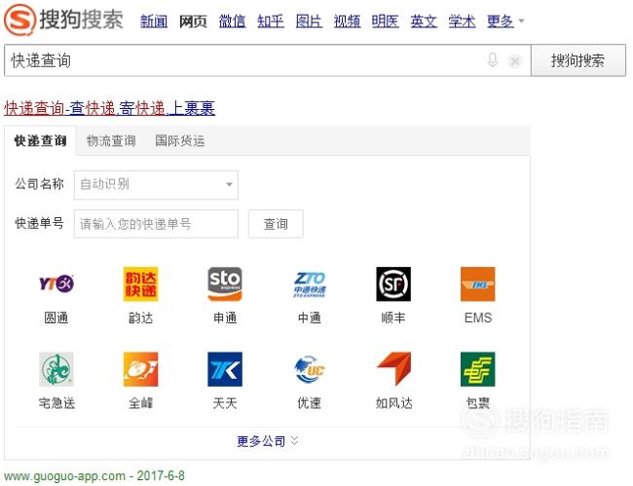
Task: Clear the search box with the X icon
Action: [515, 61]
